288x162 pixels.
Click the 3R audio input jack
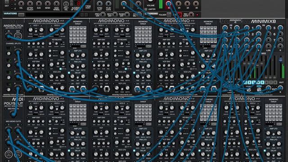tap(187, 4)
